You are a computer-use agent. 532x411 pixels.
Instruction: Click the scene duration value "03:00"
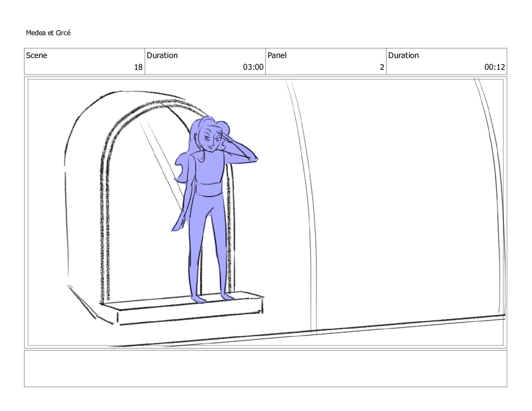[x=253, y=67]
